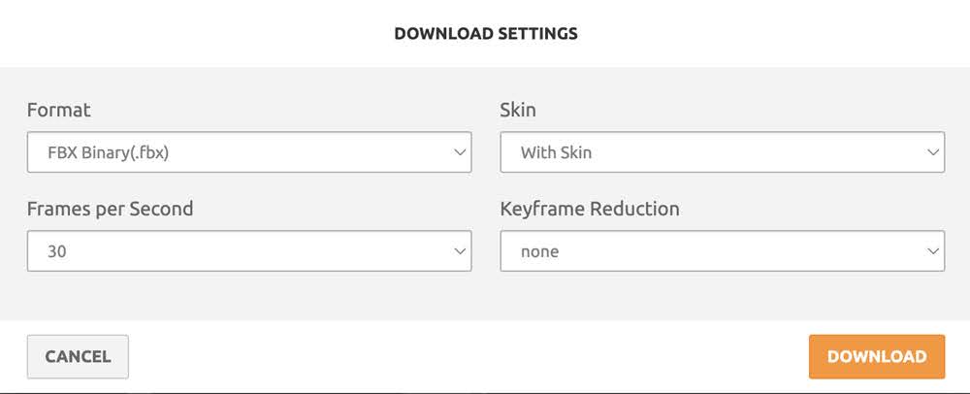Screen dimensions: 970x394
Task: Click the Download Settings title
Action: point(485,34)
